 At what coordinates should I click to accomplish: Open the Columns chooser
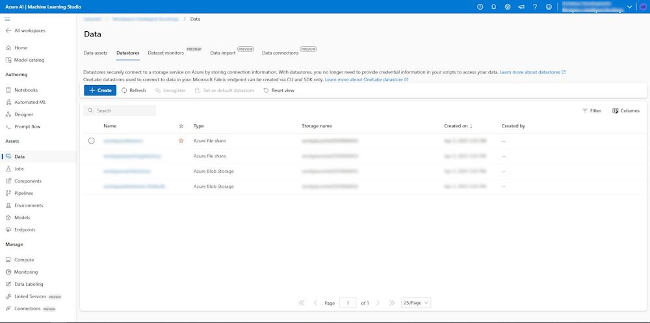(626, 110)
